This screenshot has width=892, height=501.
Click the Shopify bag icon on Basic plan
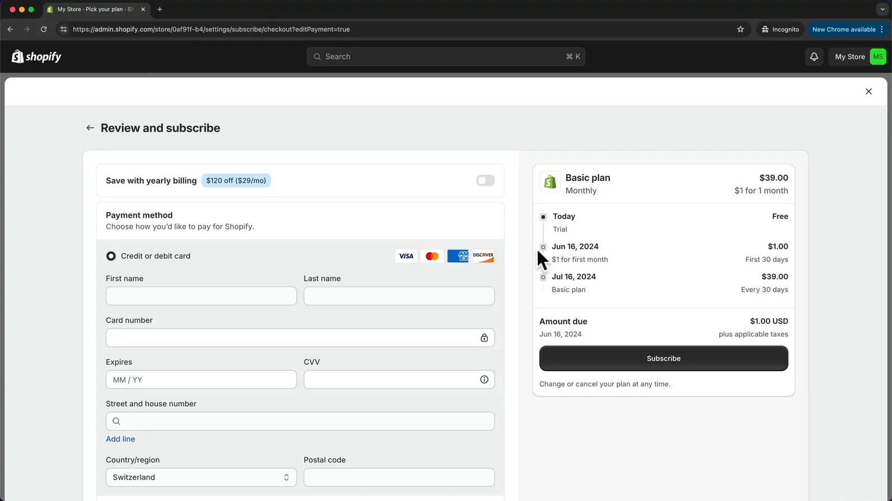(x=550, y=182)
